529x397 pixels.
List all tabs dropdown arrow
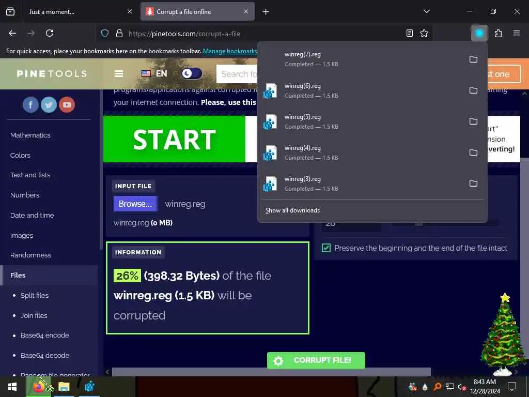coord(427,11)
